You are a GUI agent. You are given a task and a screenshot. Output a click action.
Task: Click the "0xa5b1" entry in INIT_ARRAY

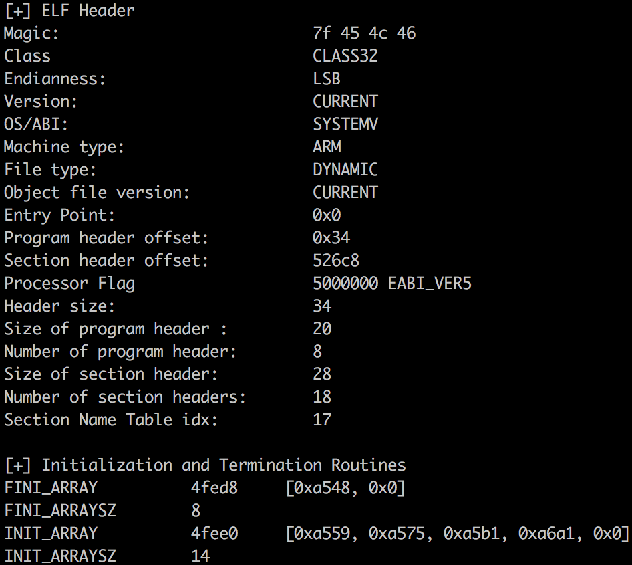click(x=472, y=534)
